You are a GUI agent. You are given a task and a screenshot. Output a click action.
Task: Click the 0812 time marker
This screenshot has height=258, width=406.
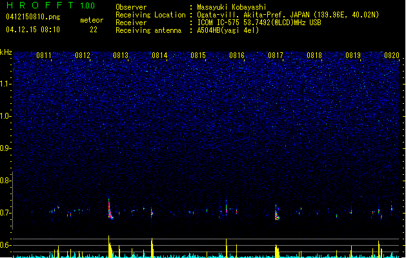pos(83,55)
